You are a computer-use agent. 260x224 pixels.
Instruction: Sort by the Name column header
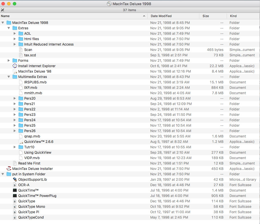[x=74, y=16]
